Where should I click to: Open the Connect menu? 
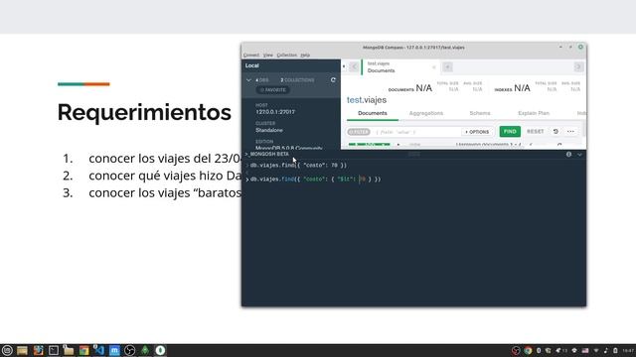click(x=251, y=56)
